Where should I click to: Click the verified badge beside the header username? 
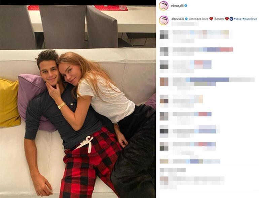[x=186, y=6]
